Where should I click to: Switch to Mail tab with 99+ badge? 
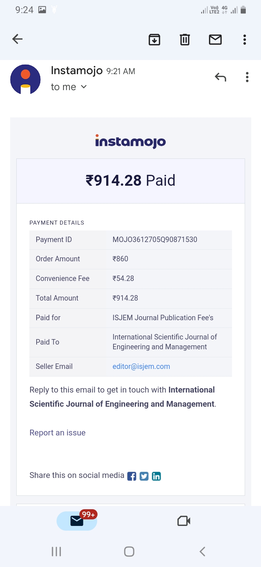click(x=77, y=521)
